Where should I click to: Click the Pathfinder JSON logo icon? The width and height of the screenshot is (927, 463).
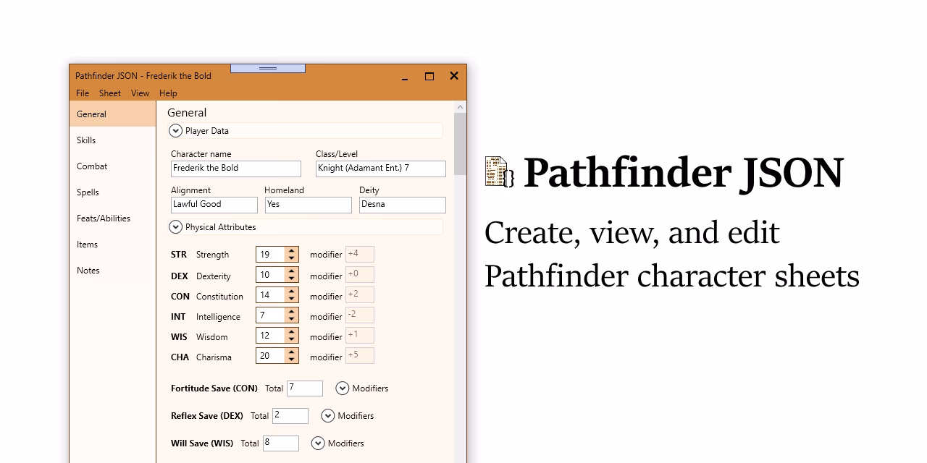(x=500, y=172)
